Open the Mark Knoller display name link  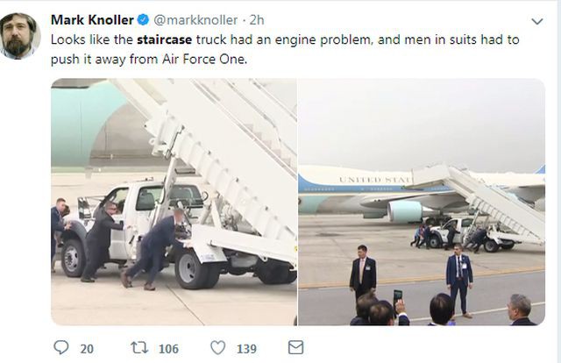click(x=92, y=19)
